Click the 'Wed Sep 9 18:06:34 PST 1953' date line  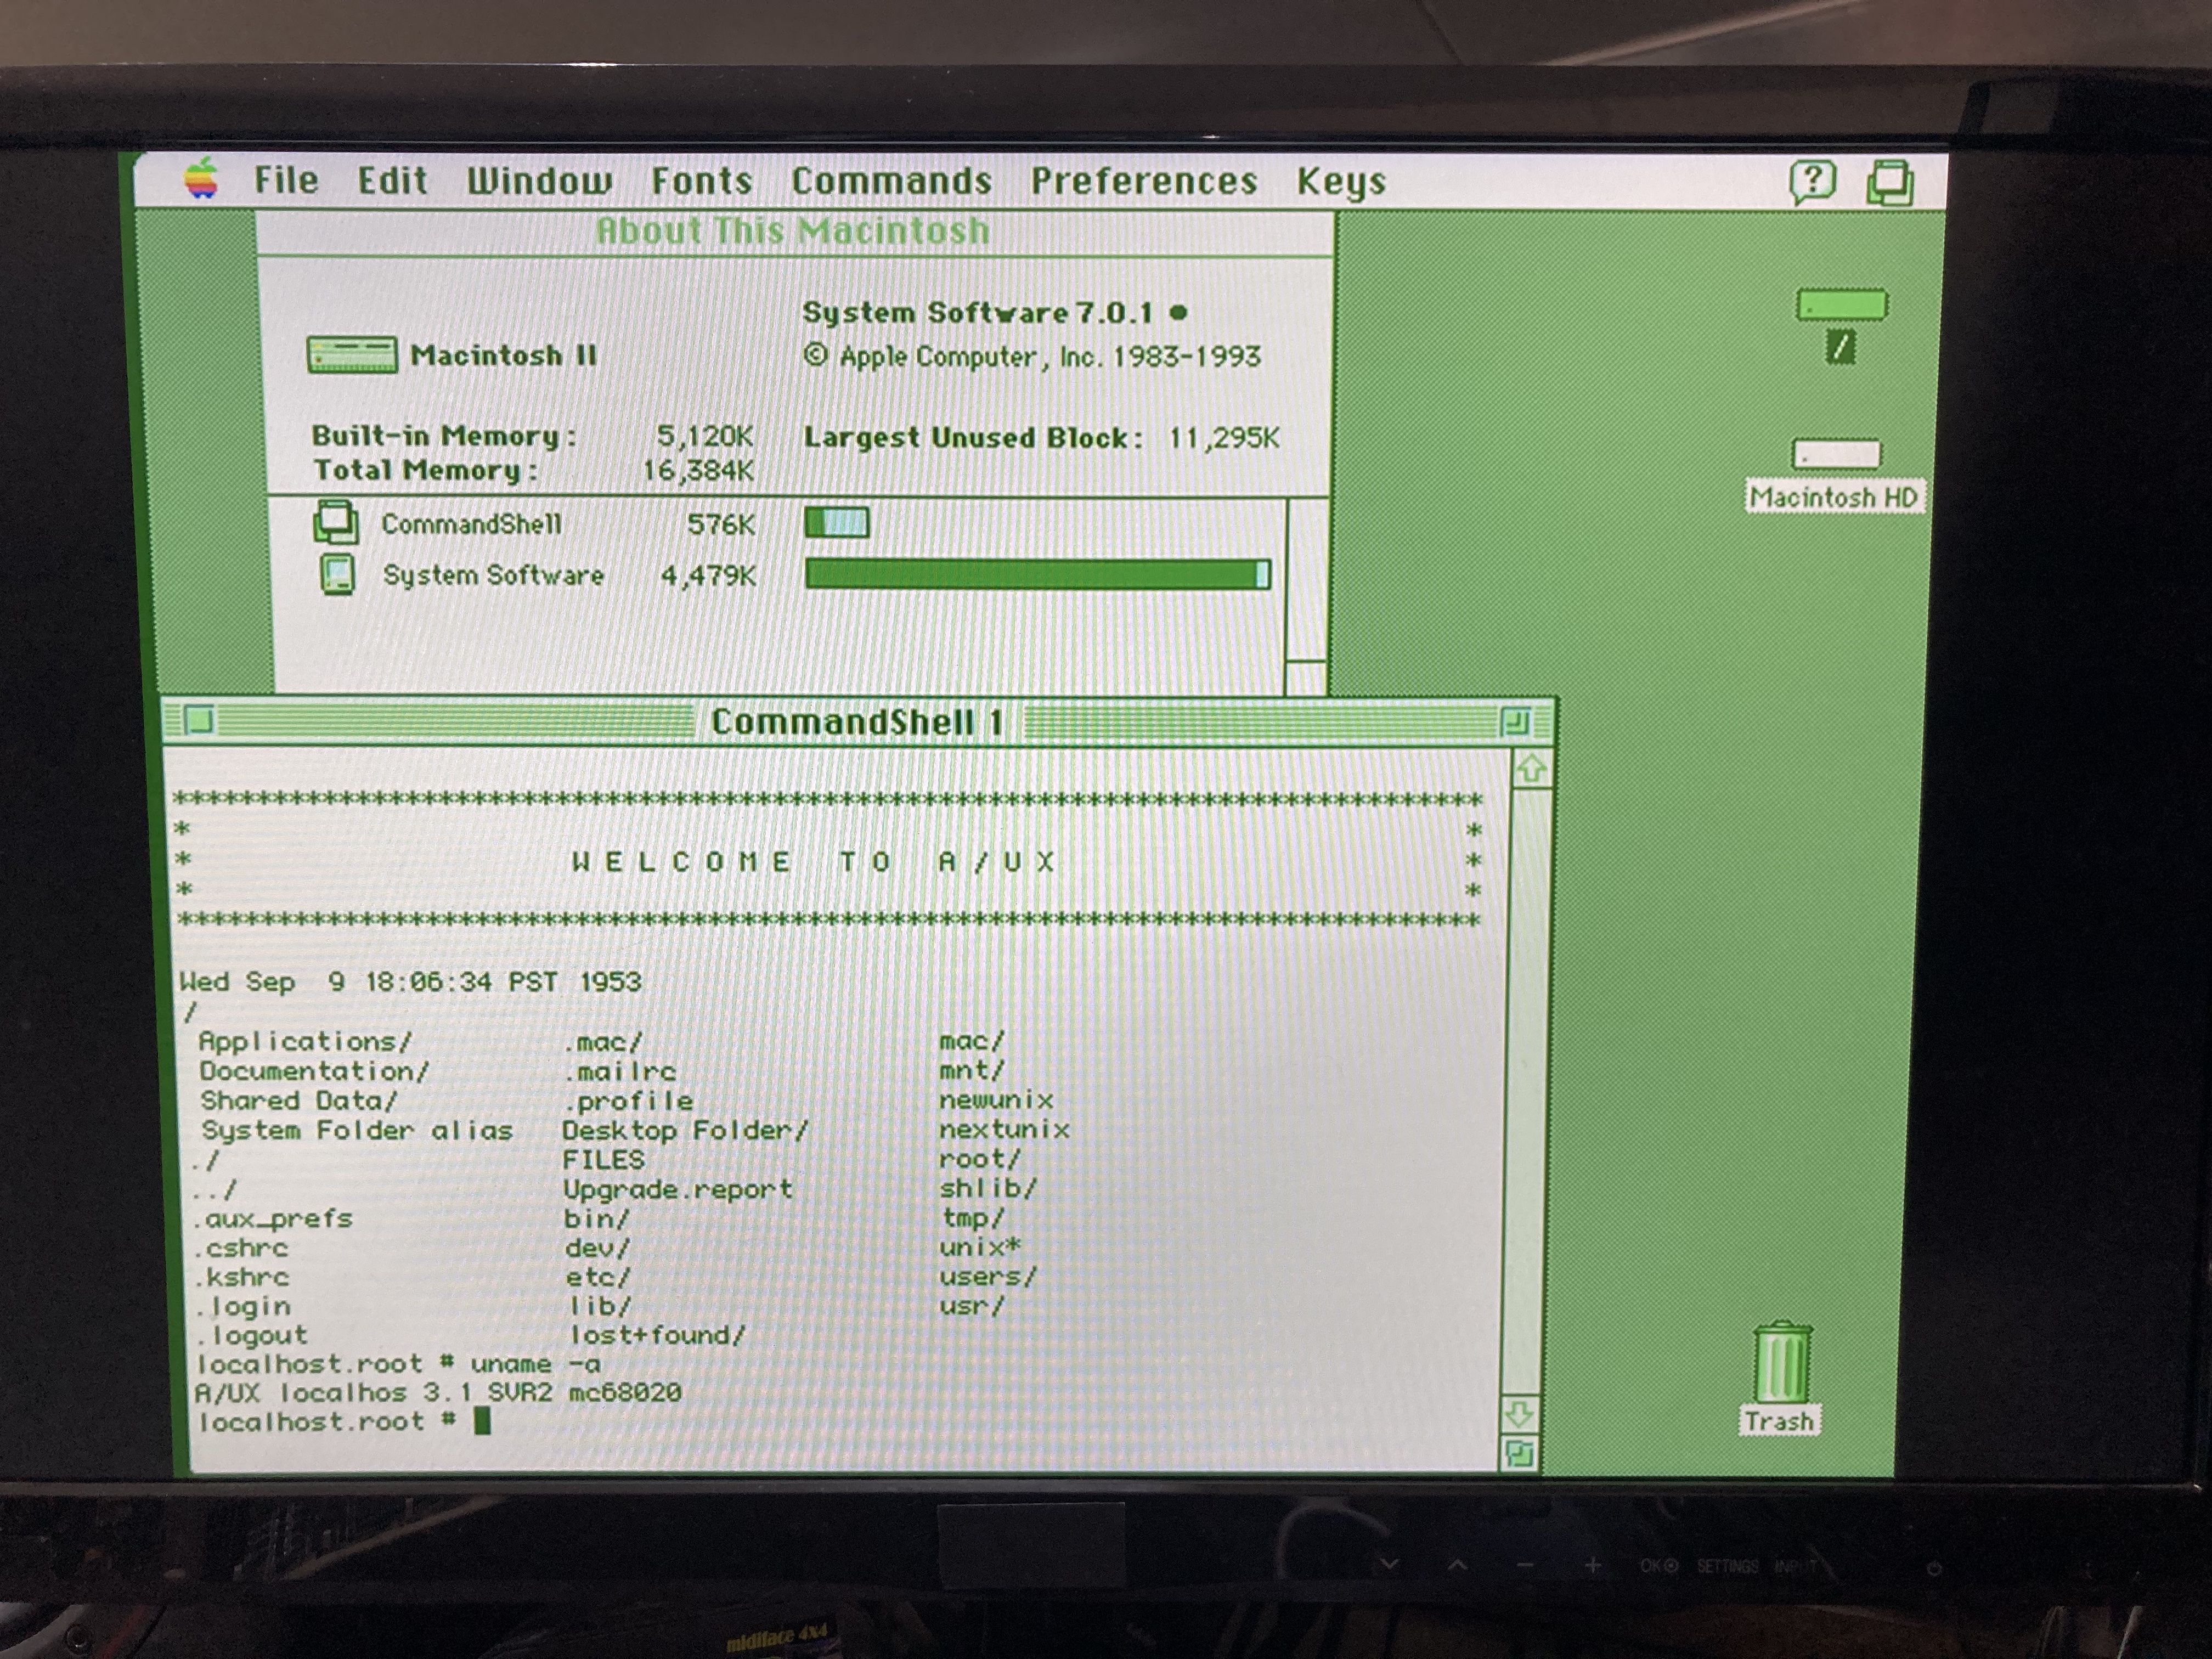point(410,981)
